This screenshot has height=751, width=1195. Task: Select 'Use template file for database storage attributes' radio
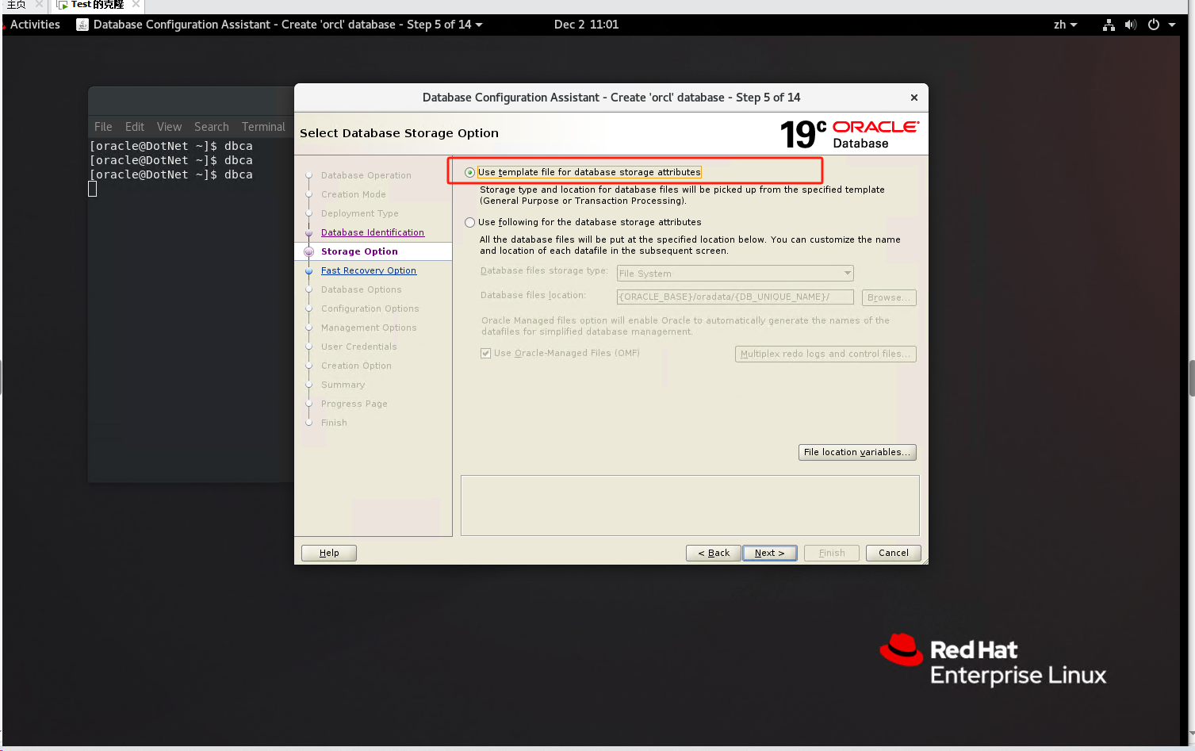pyautogui.click(x=470, y=172)
